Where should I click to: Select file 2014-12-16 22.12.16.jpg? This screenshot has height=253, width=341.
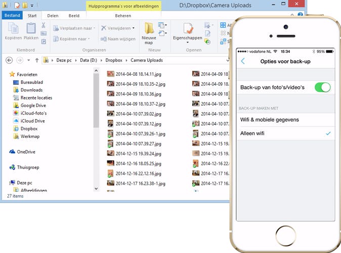coord(134,174)
